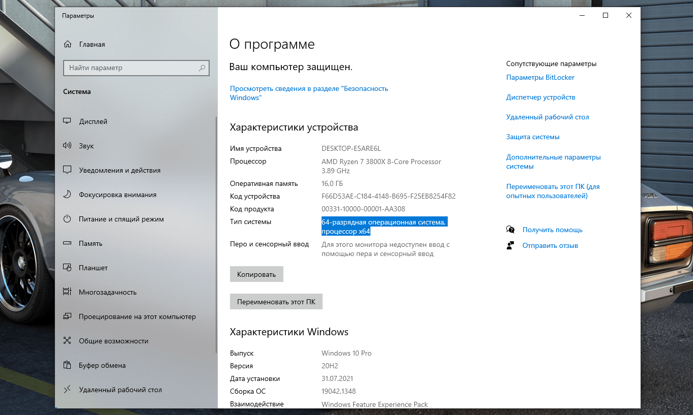Close the Параметры window
Viewport: 693px width, 415px height.
click(629, 16)
